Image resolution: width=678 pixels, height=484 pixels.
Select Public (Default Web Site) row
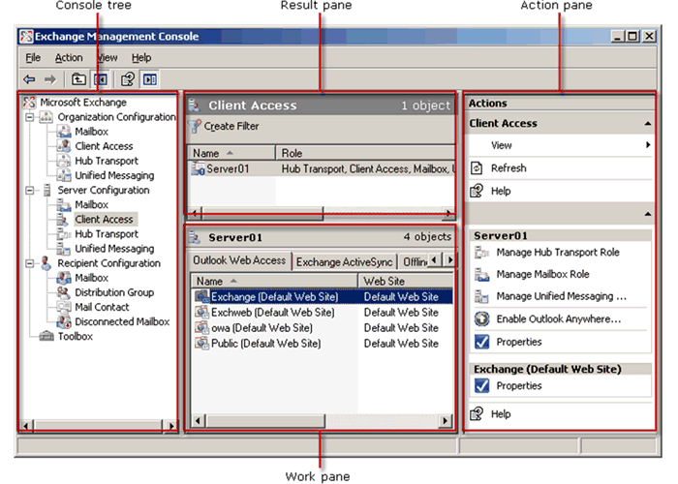pyautogui.click(x=323, y=344)
